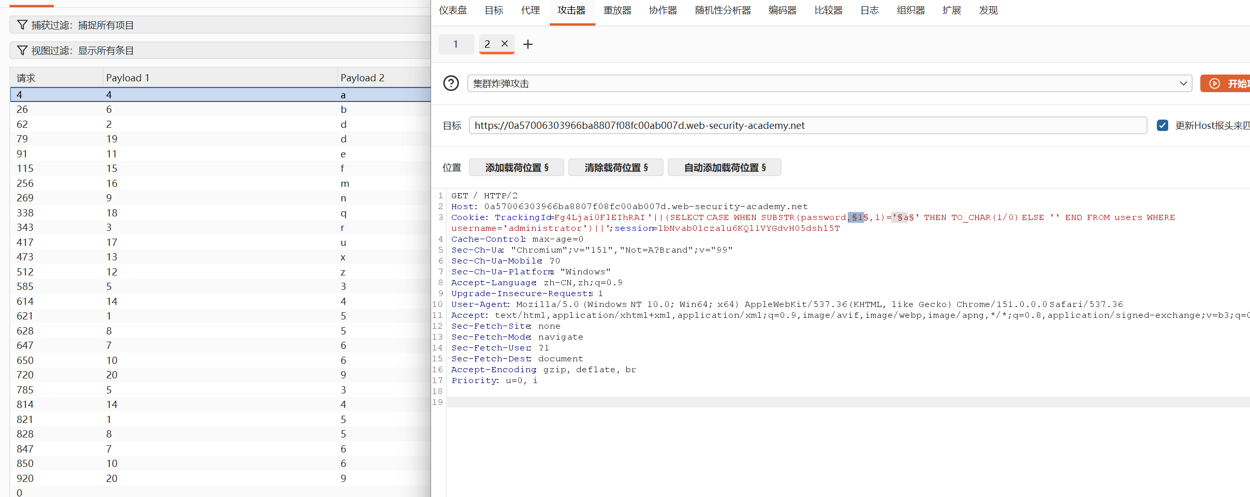Click the target URL input field
Image resolution: width=1250 pixels, height=497 pixels.
(x=808, y=125)
